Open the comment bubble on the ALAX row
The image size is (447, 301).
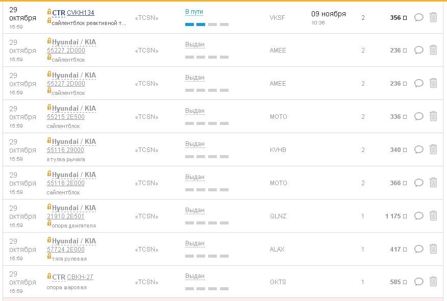coord(418,249)
